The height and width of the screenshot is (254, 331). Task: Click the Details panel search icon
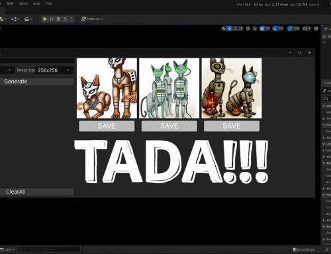coord(326,98)
